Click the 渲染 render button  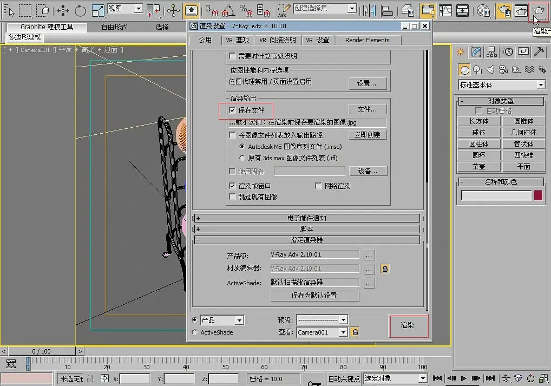[408, 325]
